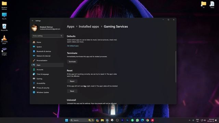219x123 pixels.
Task: Open File Explorer from the taskbar
Action: (102, 120)
